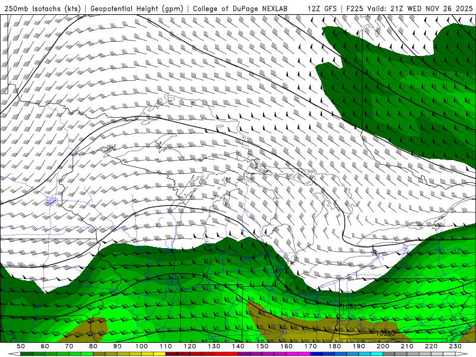Image resolution: width=476 pixels, height=357 pixels.
Task: Pick the darkest green swatch starting at 50
Action: tap(26, 354)
